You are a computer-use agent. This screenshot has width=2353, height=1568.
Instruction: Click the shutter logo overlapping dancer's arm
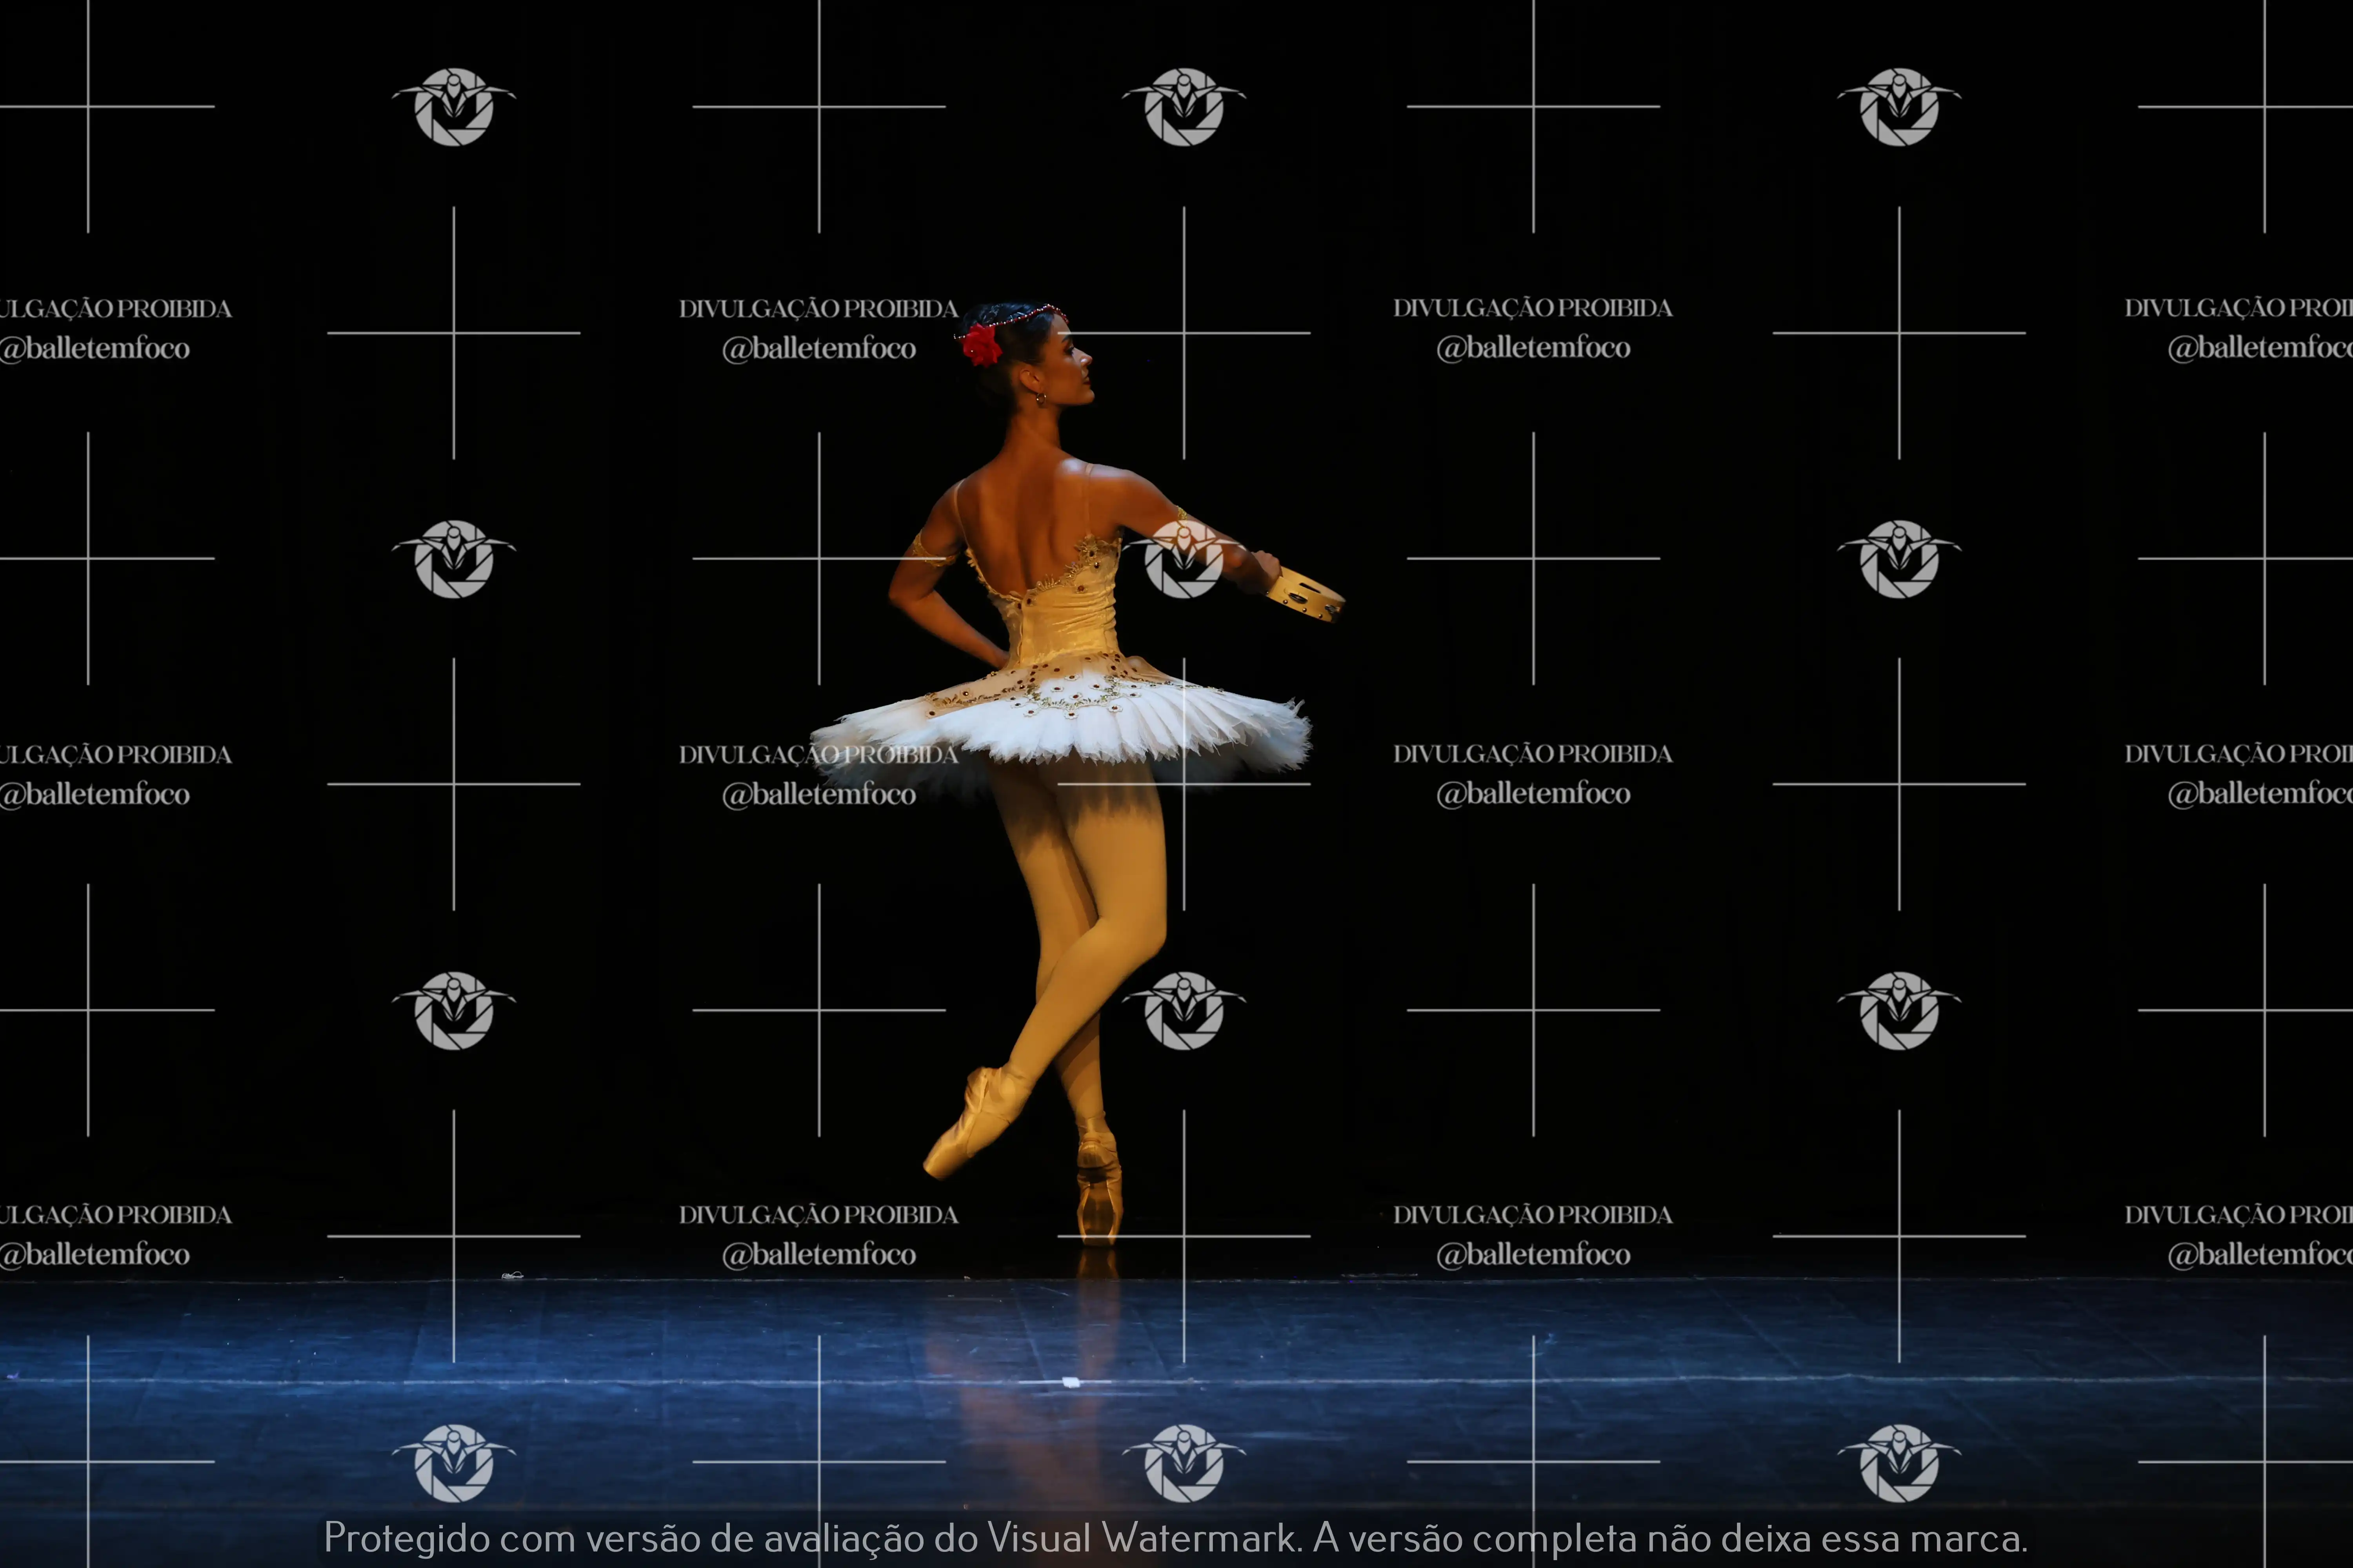coord(1184,559)
